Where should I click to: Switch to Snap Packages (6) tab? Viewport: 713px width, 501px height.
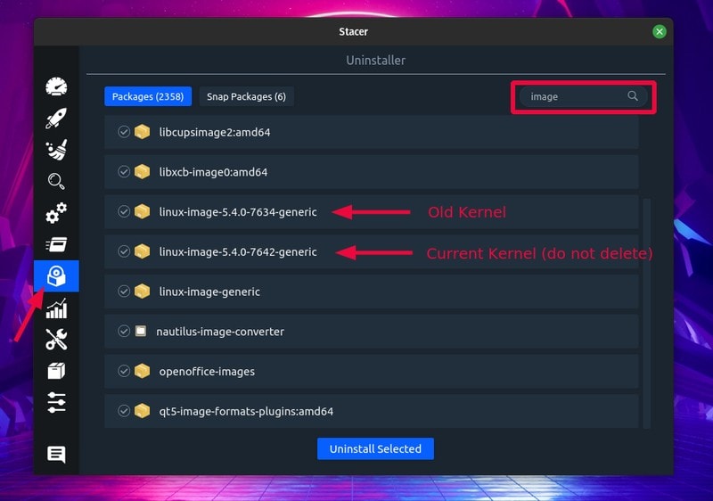[x=246, y=96]
